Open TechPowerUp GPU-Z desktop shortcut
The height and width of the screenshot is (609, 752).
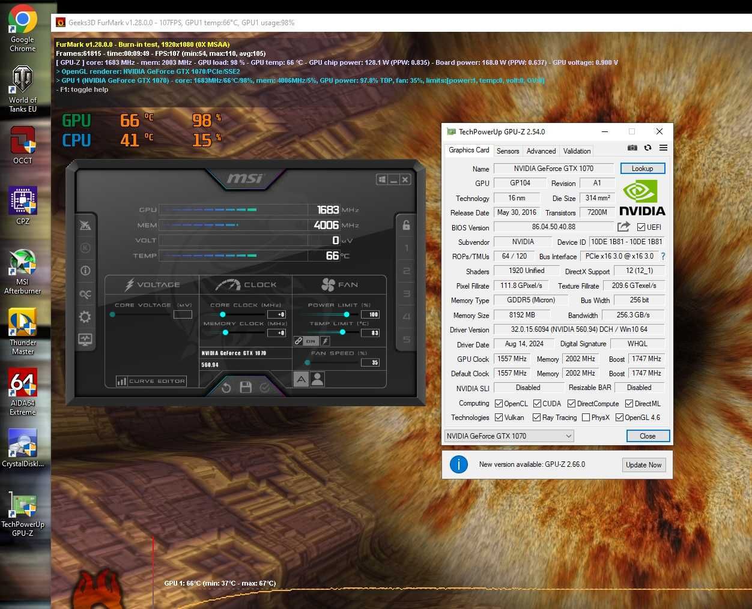click(23, 514)
